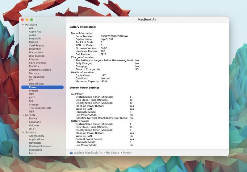Select Locations under Network
This screenshot has height=172, width=247.
coord(35,122)
